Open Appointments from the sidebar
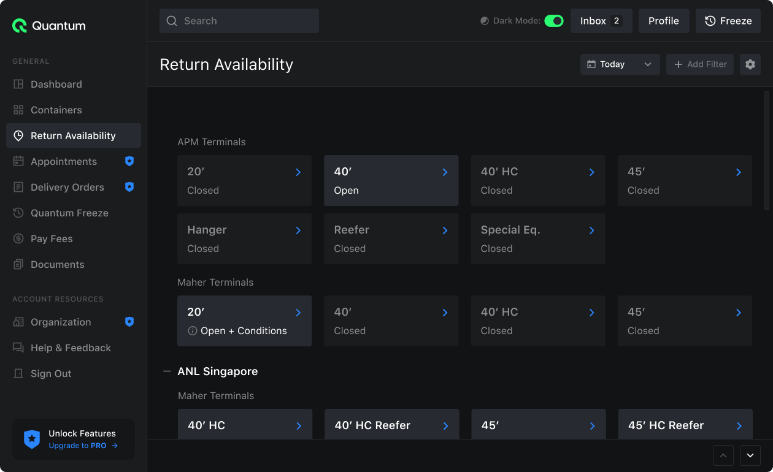This screenshot has width=773, height=472. pos(64,161)
